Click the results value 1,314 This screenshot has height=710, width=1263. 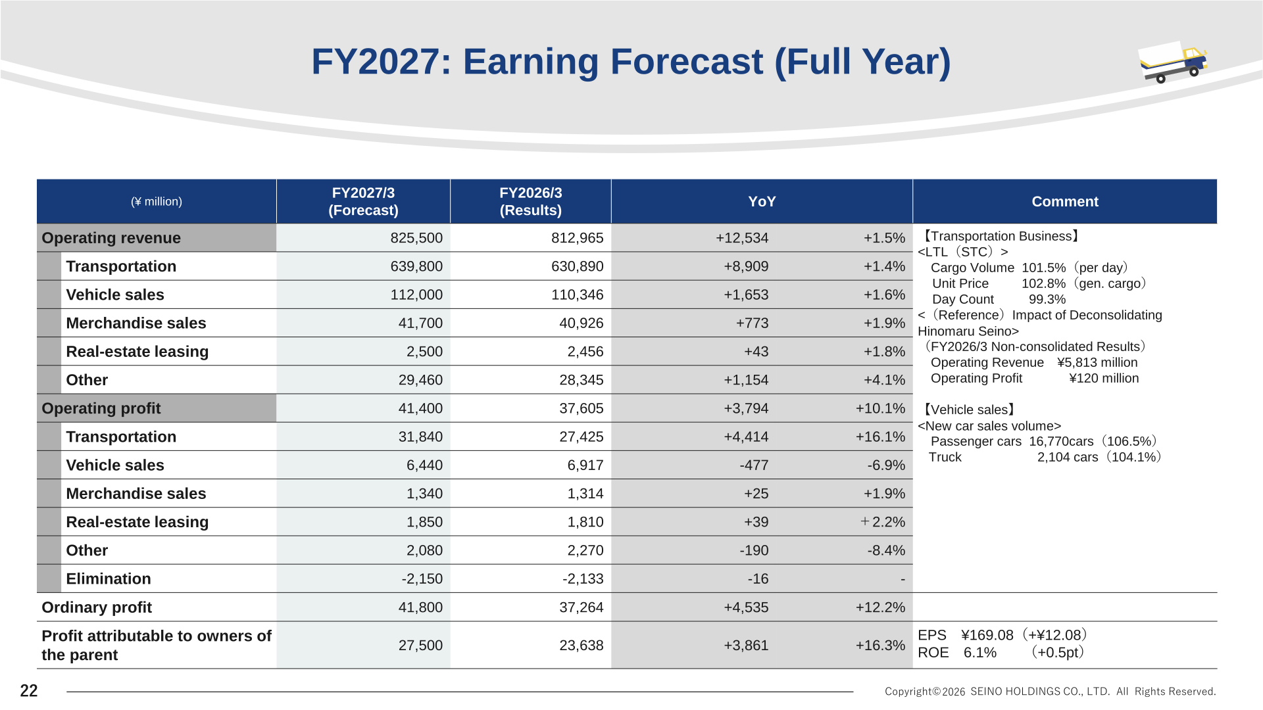(585, 494)
